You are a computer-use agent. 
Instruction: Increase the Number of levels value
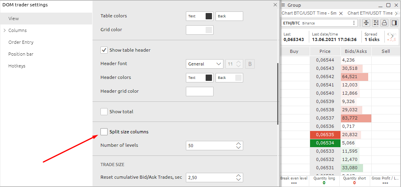[x=238, y=144]
